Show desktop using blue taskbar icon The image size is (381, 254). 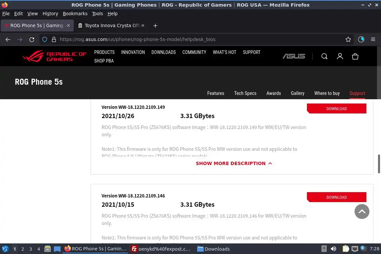(57, 249)
